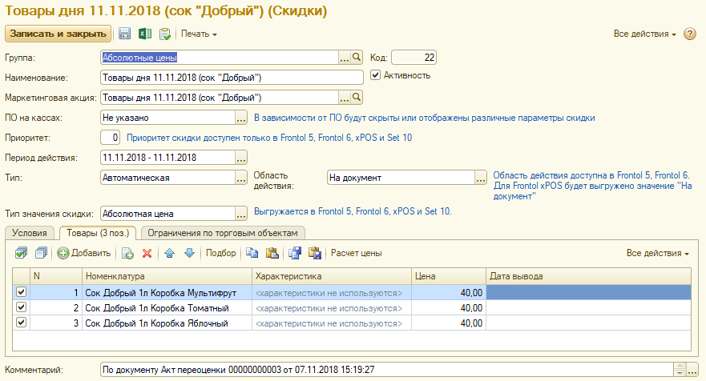Click the magnifier icon in Группа field
Screen dimensions: 706x381
(x=357, y=57)
